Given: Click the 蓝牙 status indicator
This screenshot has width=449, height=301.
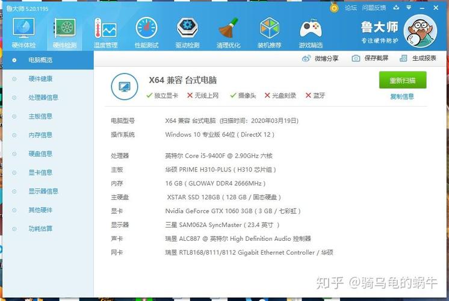Looking at the screenshot, I should 315,96.
